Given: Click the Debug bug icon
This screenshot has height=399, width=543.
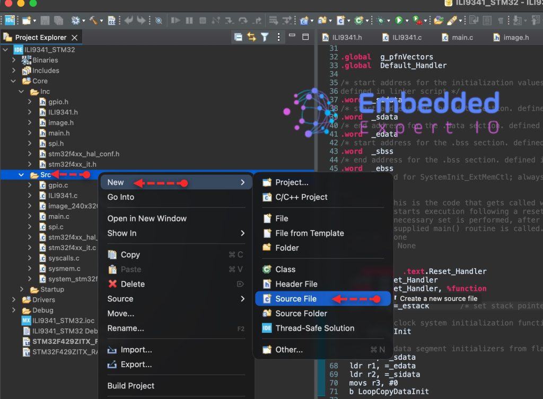Looking at the screenshot, I should coord(380,21).
